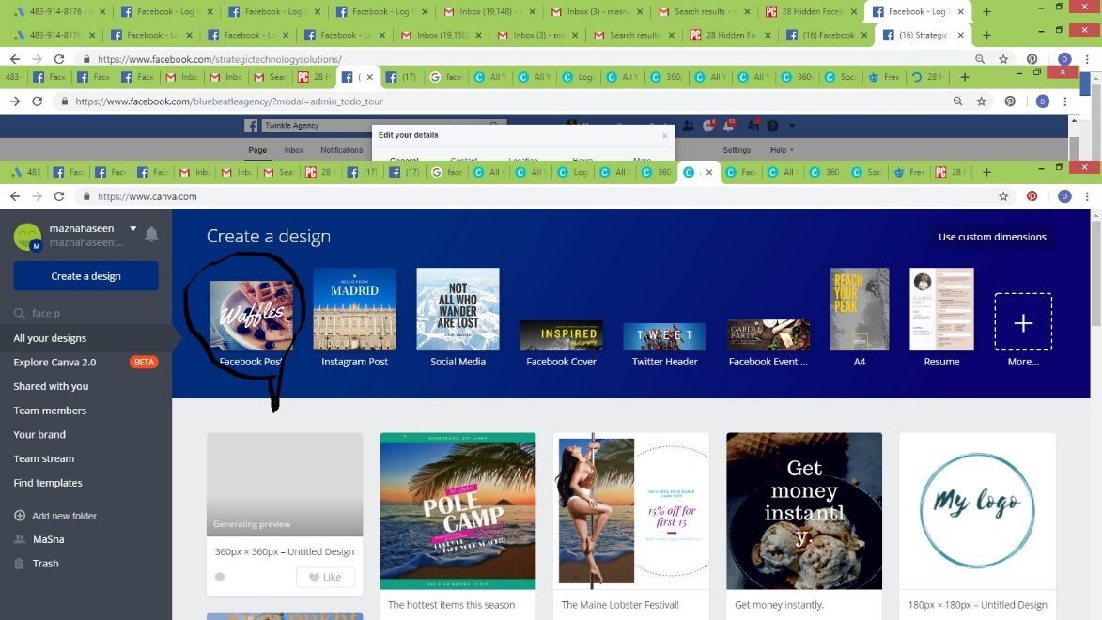Open Find templates link
Image resolution: width=1102 pixels, height=620 pixels.
(x=48, y=483)
